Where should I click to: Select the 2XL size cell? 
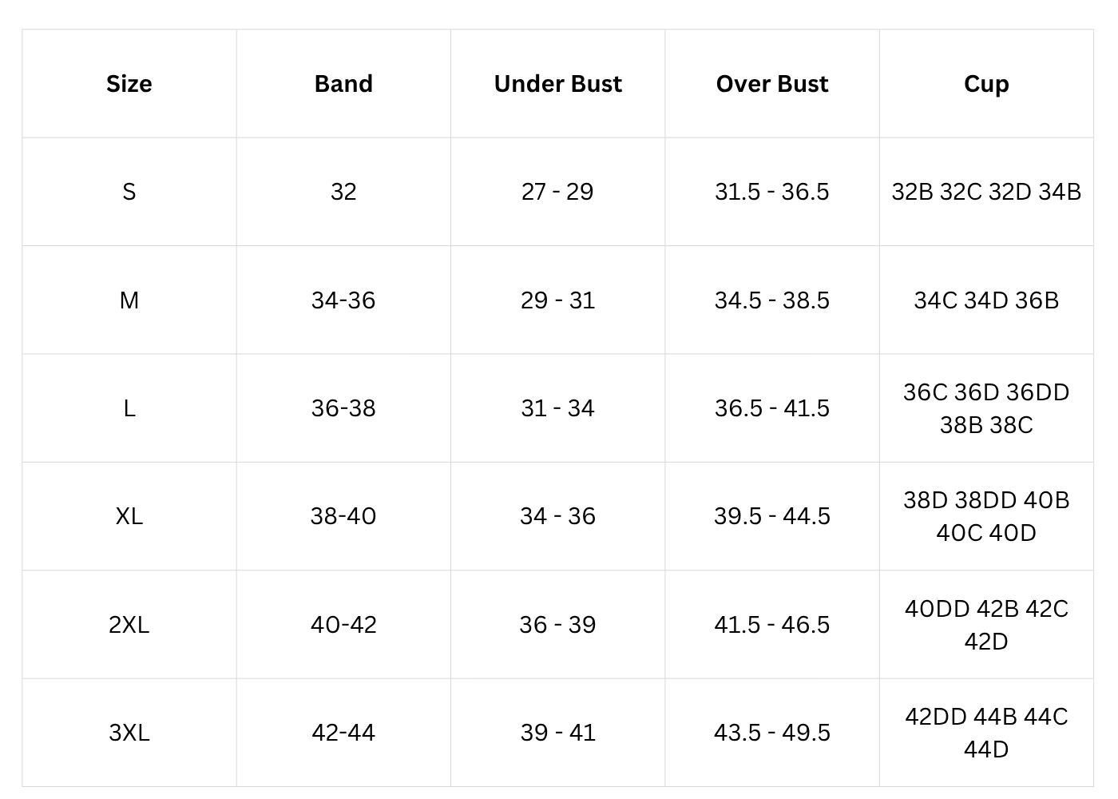pyautogui.click(x=129, y=625)
